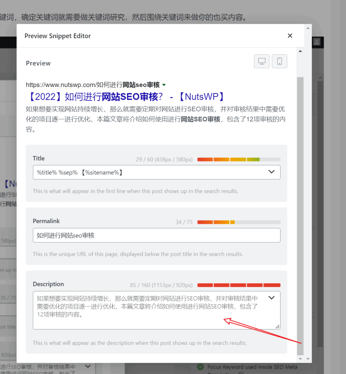Close the Preview Snippet Editor dialog
This screenshot has height=374, width=346.
[x=290, y=36]
